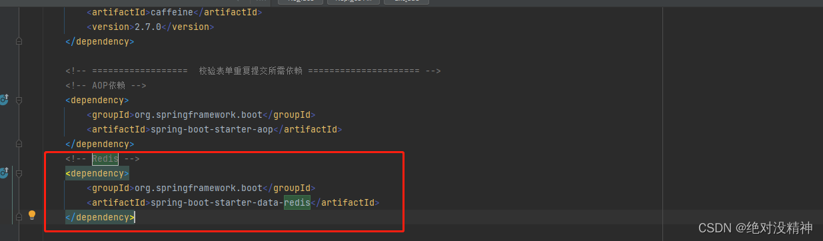Image resolution: width=823 pixels, height=241 pixels.
Task: Click fold end marker after the spring-boot-starter-aop line
Action: (19, 144)
